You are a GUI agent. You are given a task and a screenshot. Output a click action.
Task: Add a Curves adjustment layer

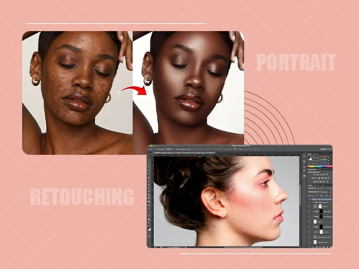click(321, 175)
